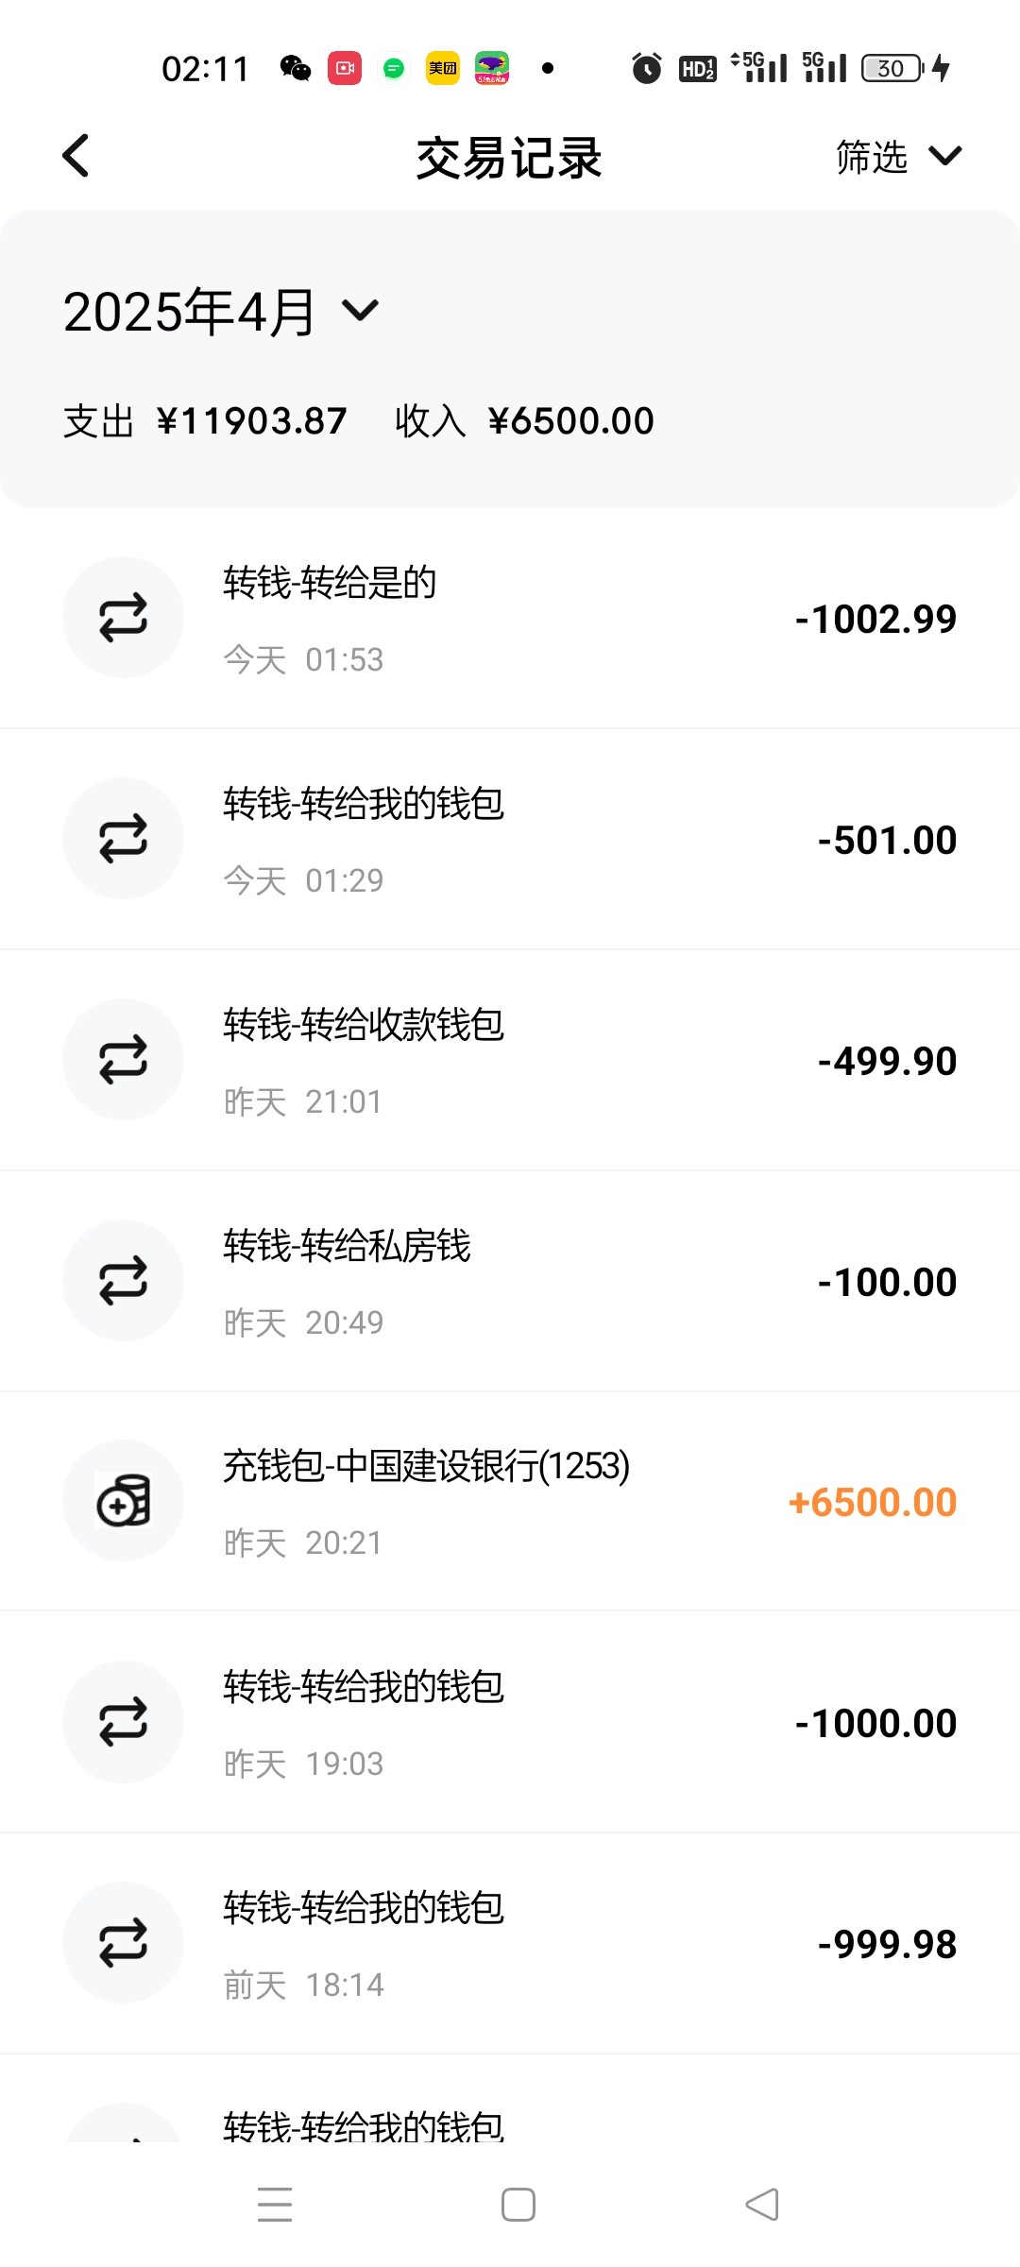Viewport: 1020px width, 2267px height.
Task: View the -499.90 transfer amount details
Action: point(887,1062)
